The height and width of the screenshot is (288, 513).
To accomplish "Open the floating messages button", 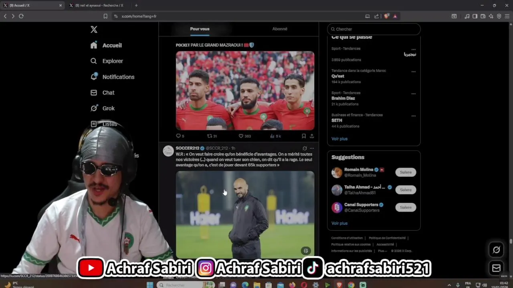I will (496, 268).
